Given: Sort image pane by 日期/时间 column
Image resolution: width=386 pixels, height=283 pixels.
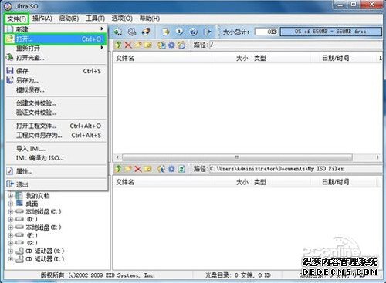Looking at the screenshot, I should 344,58.
